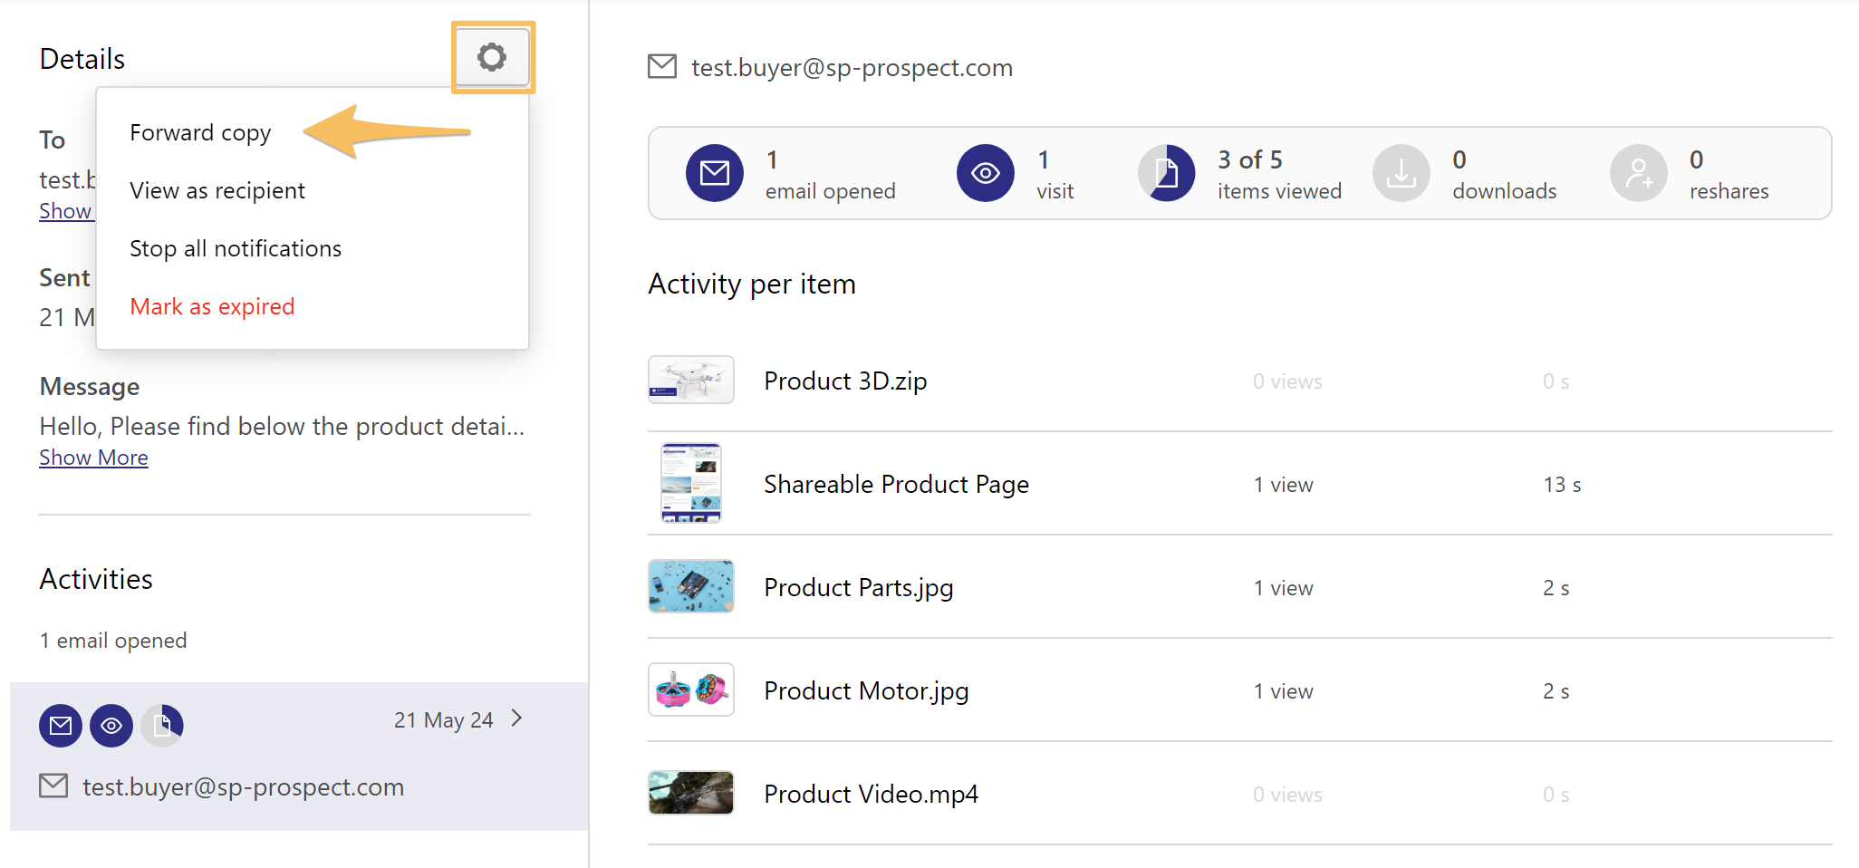This screenshot has width=1859, height=868.
Task: Select Stop all notifications
Action: (x=236, y=248)
